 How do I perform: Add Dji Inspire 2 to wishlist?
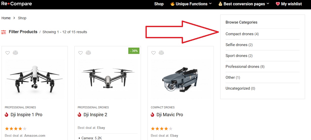pos(80,53)
